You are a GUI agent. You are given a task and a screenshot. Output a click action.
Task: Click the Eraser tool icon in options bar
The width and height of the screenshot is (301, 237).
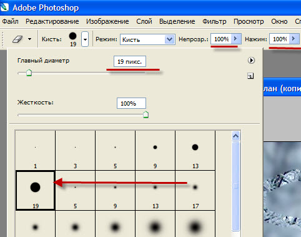click(17, 39)
